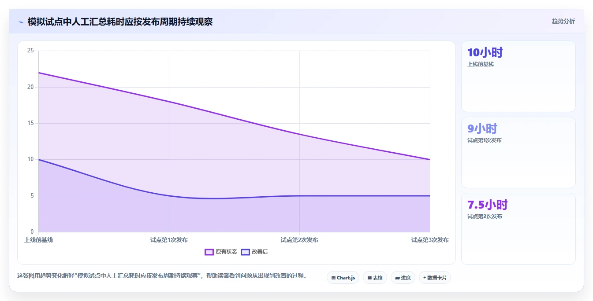Image resolution: width=593 pixels, height=301 pixels.
Task: Click the y-axis value 20
Action: [30, 87]
